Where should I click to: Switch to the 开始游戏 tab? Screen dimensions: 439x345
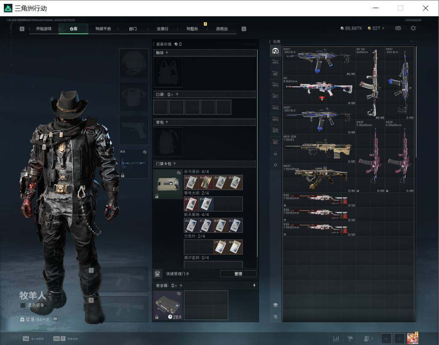[x=44, y=29]
